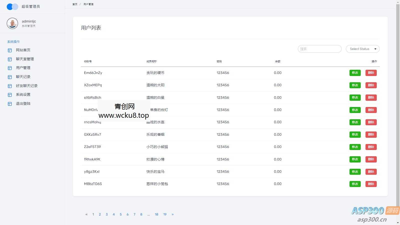The image size is (400, 225).
Task: Click the 首页 breadcrumb link
Action: pos(75,4)
